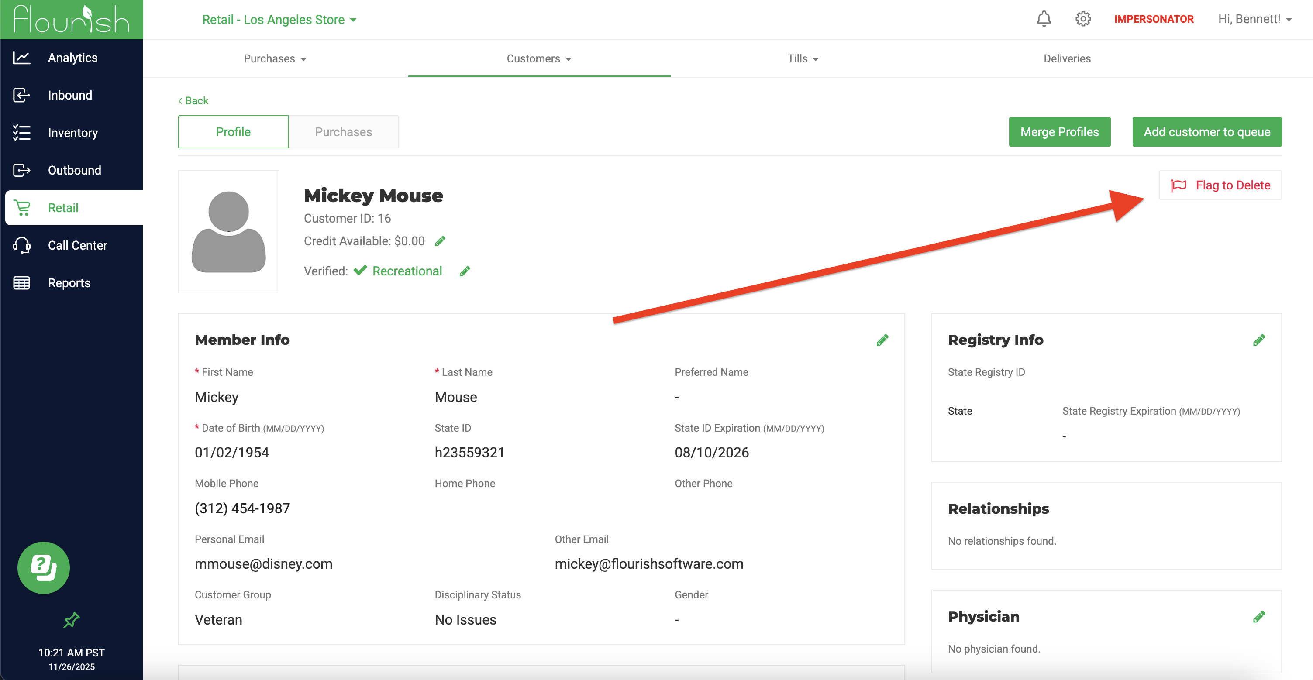The image size is (1313, 680).
Task: Edit Credit Available with the pencil icon
Action: coord(440,241)
